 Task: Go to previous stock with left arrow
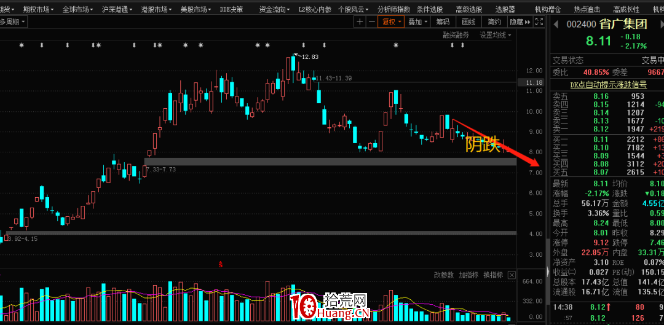tap(556, 24)
